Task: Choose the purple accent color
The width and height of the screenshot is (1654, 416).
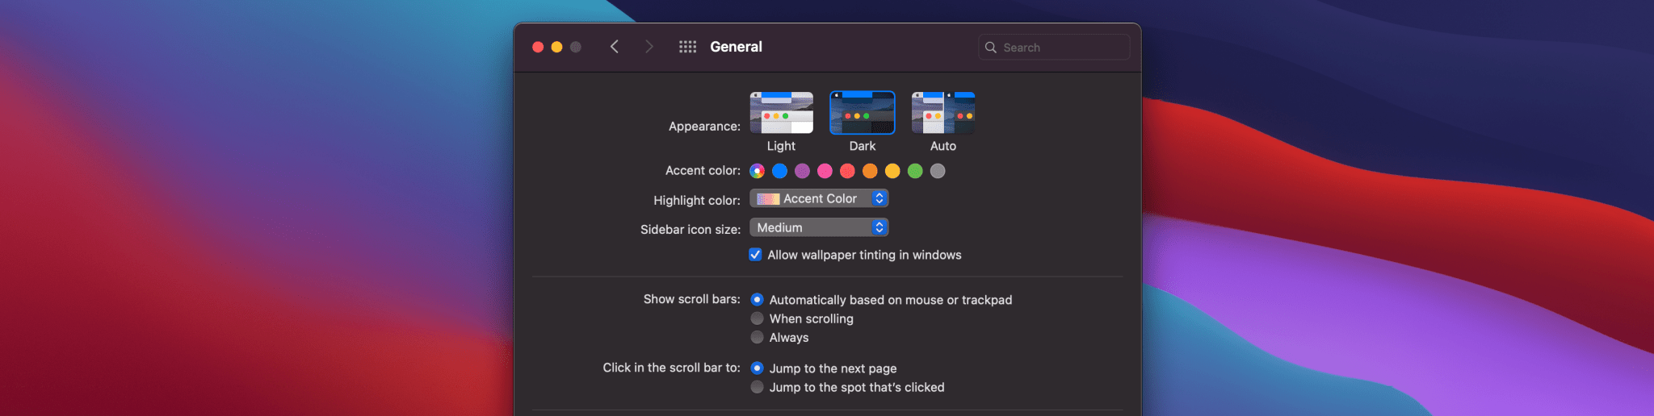Action: tap(802, 171)
